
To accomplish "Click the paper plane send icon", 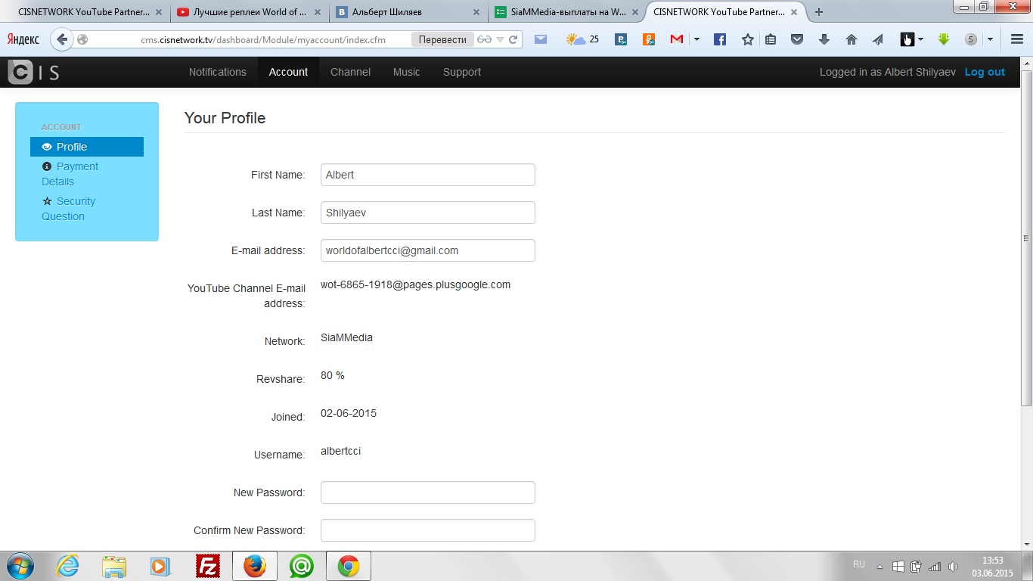I will tap(878, 39).
